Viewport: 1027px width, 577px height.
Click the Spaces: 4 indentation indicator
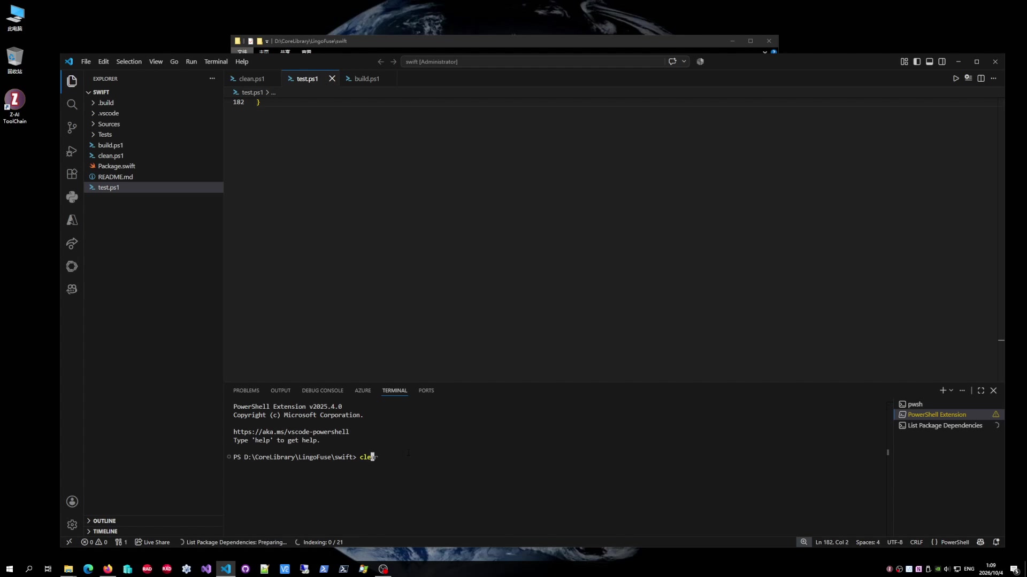[868, 542]
